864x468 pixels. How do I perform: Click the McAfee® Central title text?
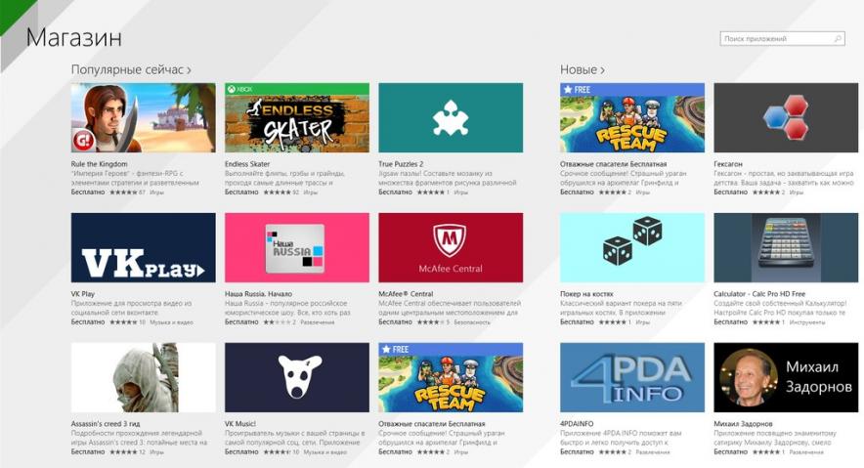406,294
